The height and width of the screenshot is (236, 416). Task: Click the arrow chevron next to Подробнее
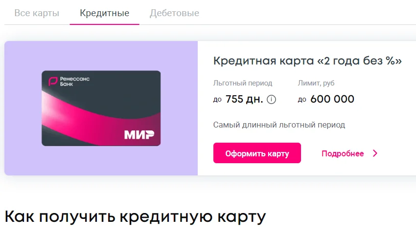(375, 153)
